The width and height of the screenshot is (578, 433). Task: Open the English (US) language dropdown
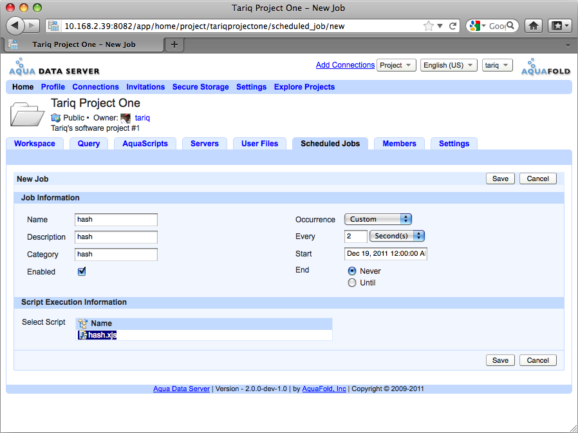(x=449, y=65)
